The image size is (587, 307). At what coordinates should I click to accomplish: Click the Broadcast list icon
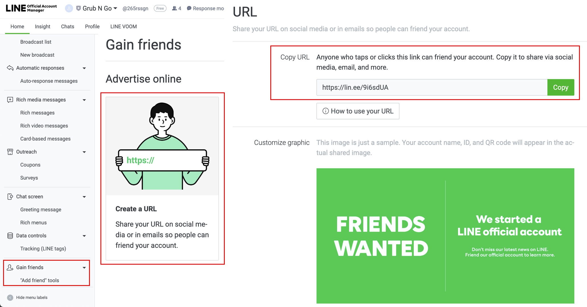36,42
